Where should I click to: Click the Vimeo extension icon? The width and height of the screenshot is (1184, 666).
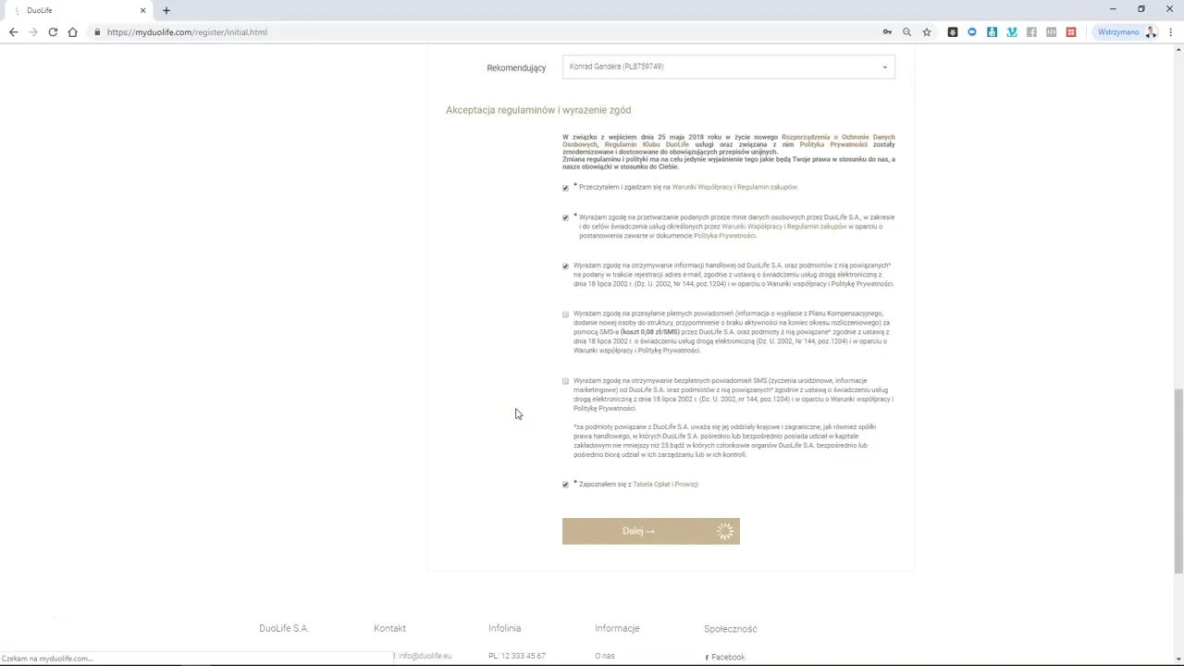click(x=1012, y=32)
